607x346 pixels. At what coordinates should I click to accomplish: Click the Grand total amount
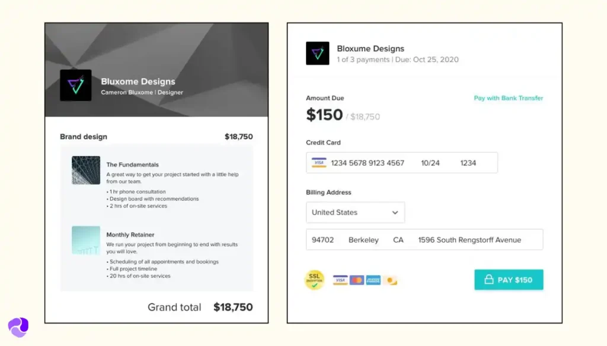pos(232,307)
